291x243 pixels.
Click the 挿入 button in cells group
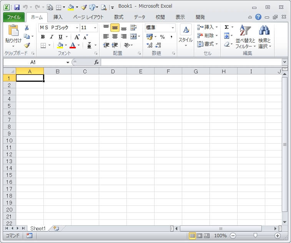point(207,27)
